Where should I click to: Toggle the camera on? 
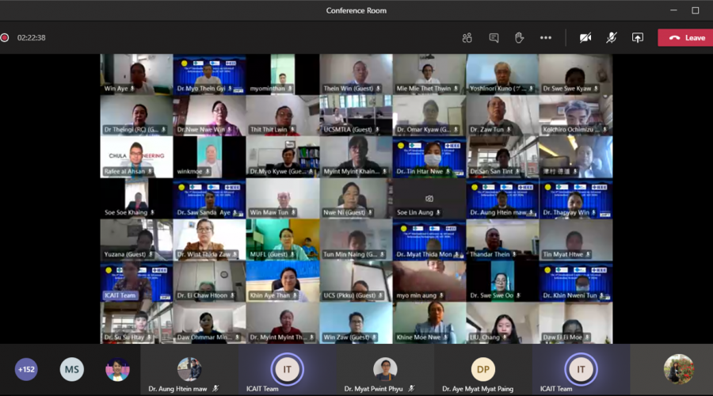coord(585,37)
